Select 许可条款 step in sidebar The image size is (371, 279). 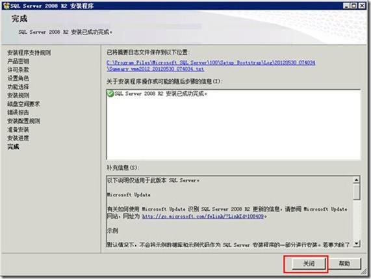click(x=18, y=70)
